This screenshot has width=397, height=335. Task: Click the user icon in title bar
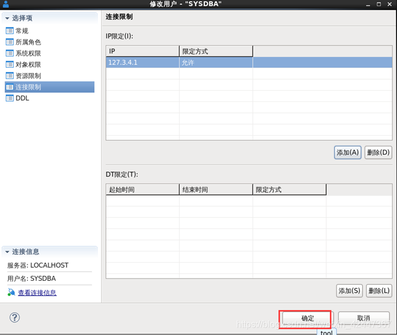pos(6,4)
